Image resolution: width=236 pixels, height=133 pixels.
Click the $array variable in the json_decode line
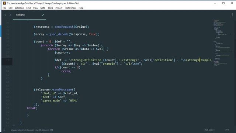click(39, 34)
